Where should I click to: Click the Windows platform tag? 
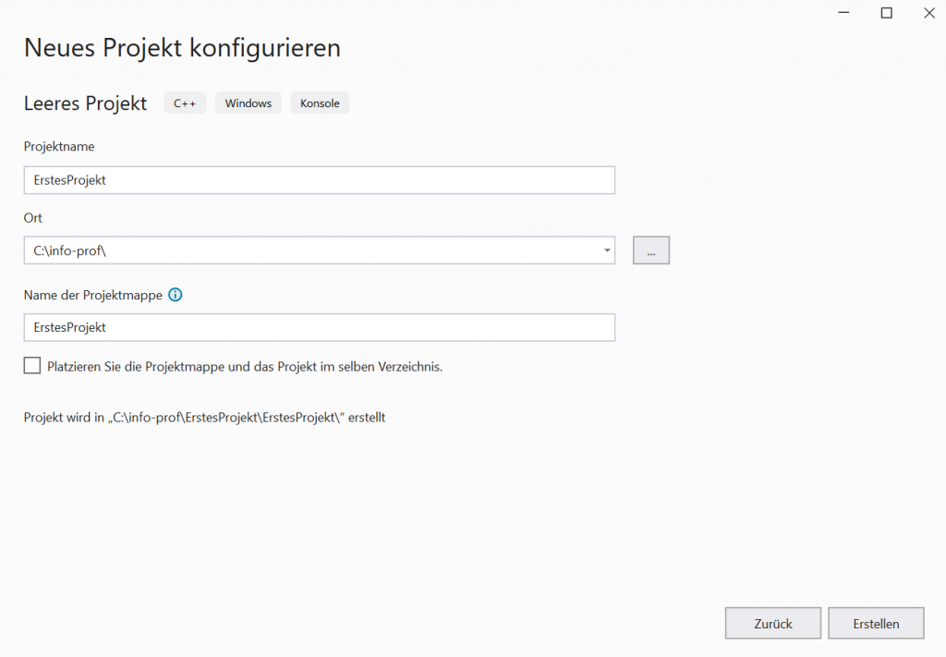[x=248, y=103]
